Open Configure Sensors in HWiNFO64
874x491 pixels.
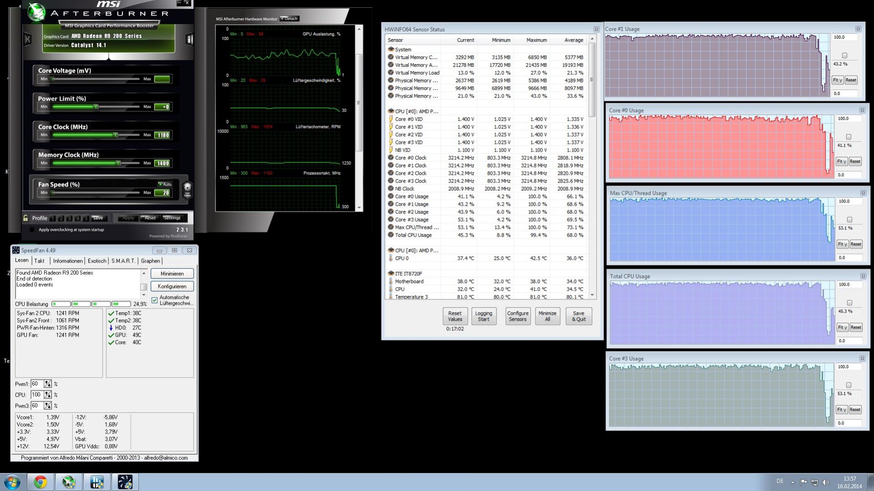518,316
